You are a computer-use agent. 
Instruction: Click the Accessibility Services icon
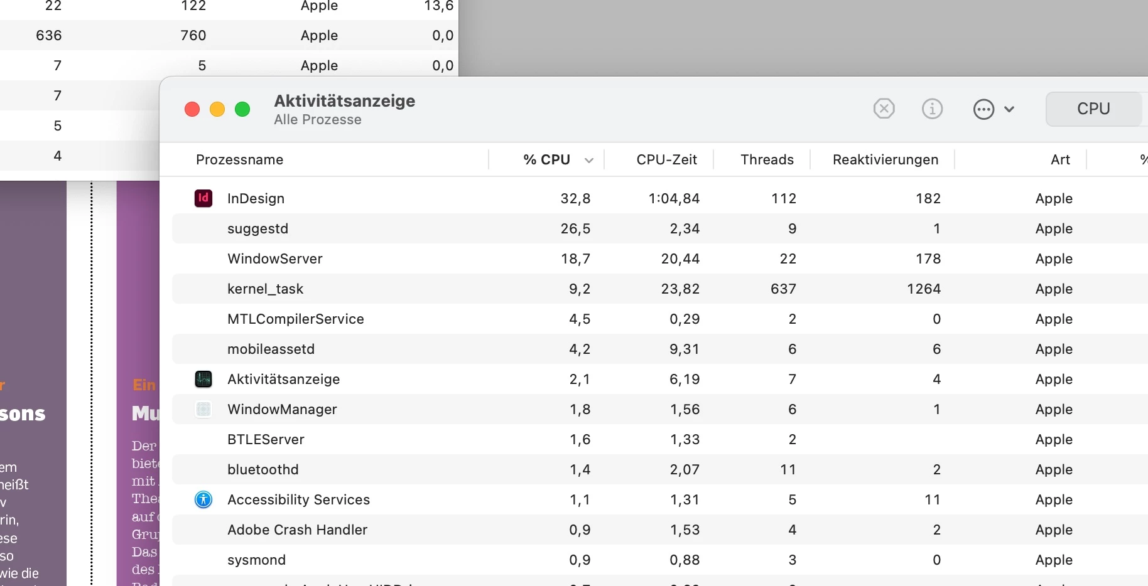(203, 499)
